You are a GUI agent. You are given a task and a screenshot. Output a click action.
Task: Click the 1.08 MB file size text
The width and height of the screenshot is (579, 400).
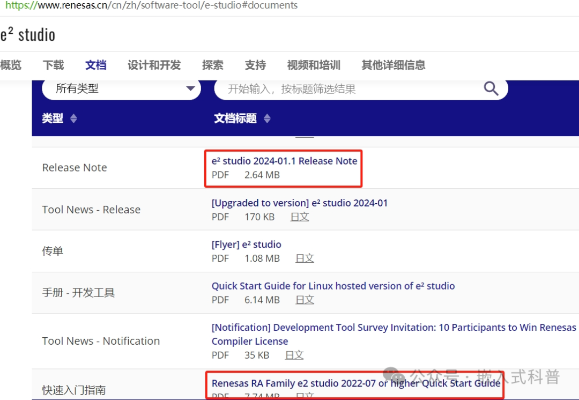(262, 258)
